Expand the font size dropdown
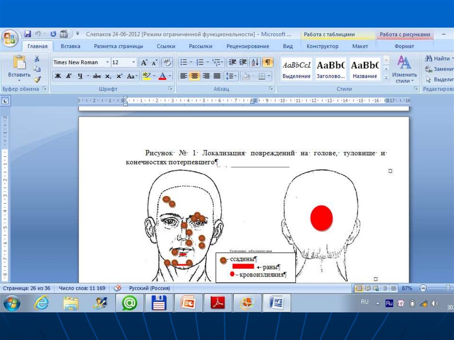The image size is (454, 340). pos(133,63)
